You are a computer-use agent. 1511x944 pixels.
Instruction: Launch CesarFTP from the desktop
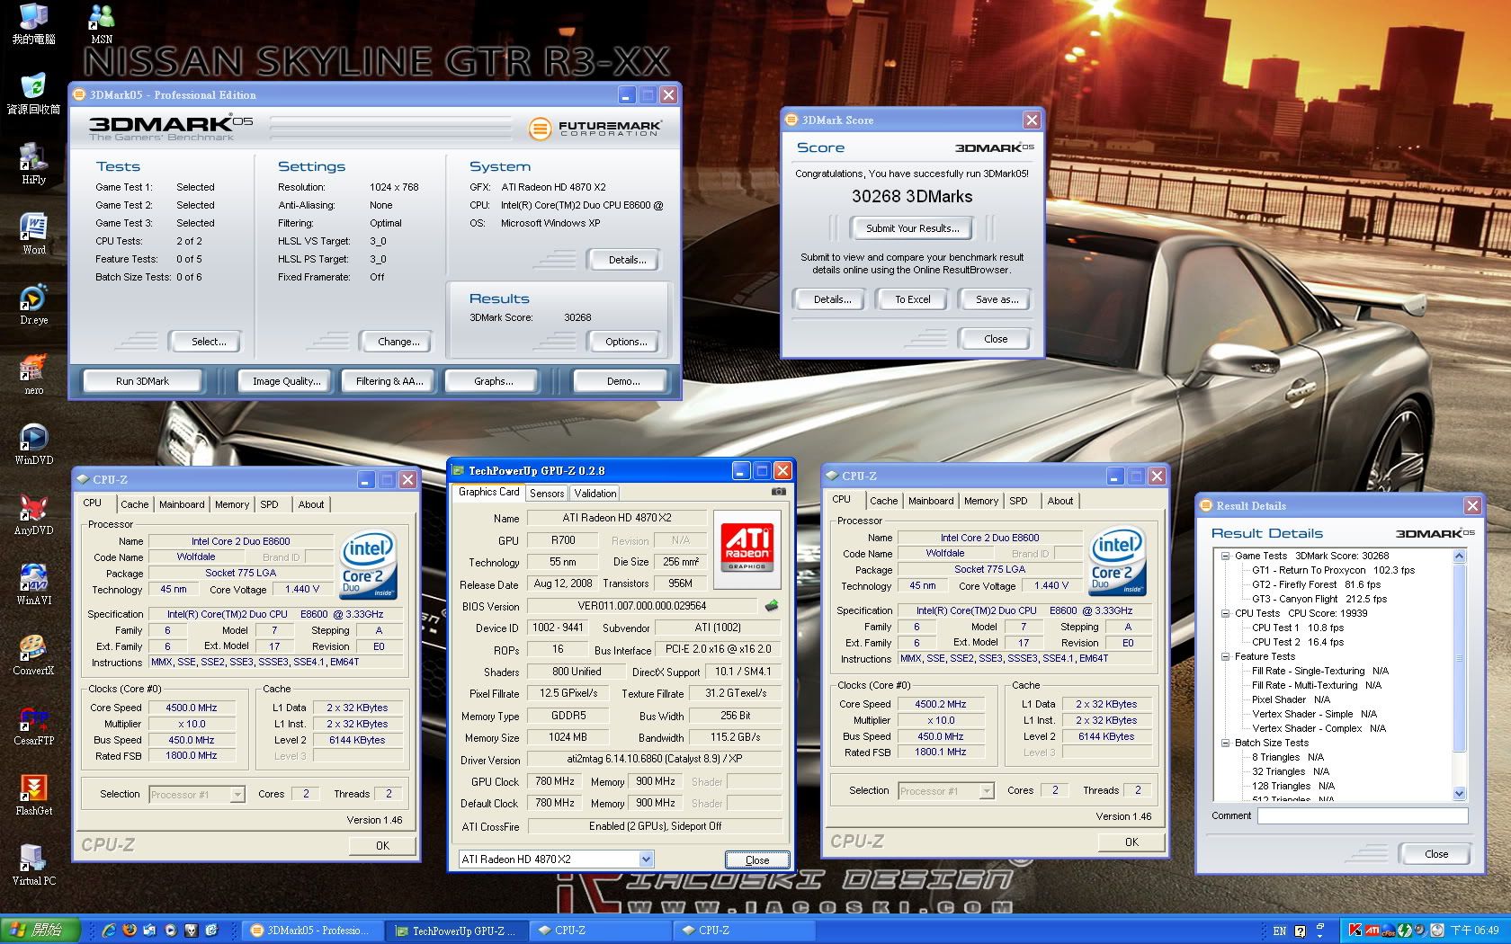[x=33, y=725]
